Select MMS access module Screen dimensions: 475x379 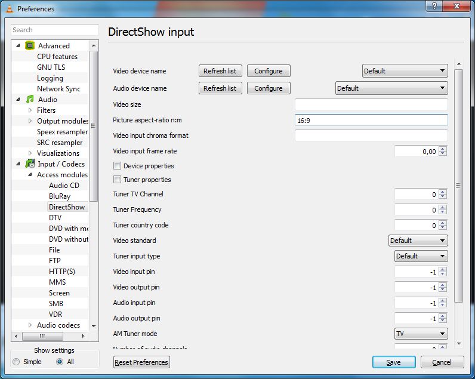57,282
